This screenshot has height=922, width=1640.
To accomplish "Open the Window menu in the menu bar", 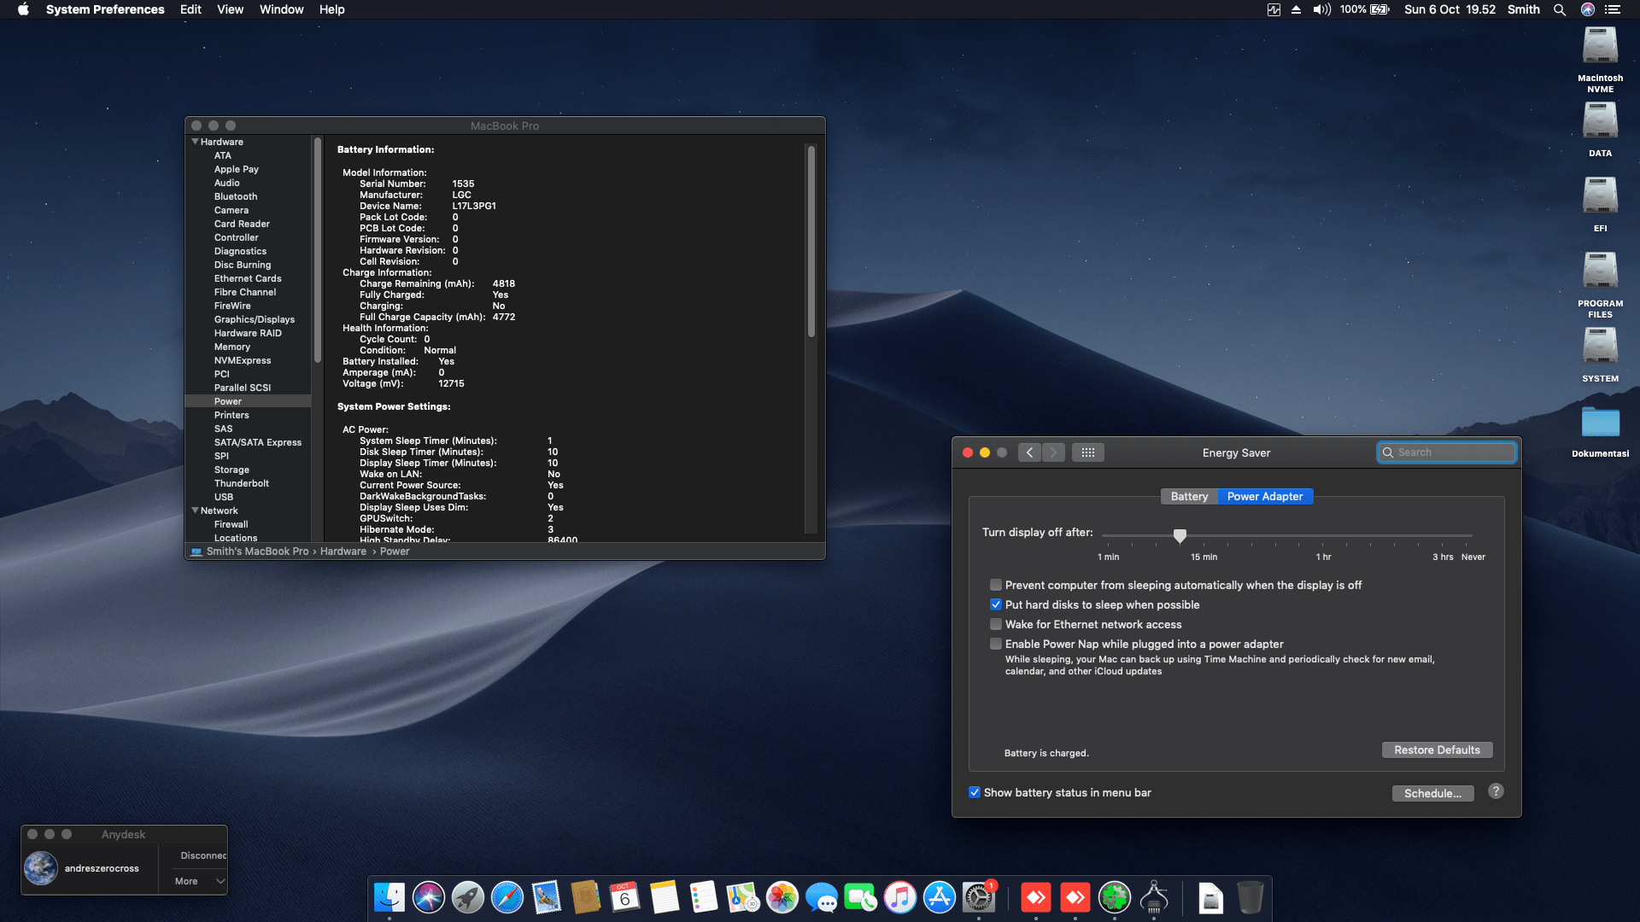I will (281, 9).
